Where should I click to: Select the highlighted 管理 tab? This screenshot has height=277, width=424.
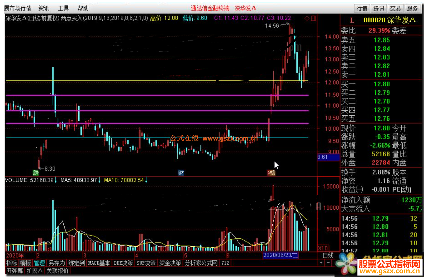[39, 263]
